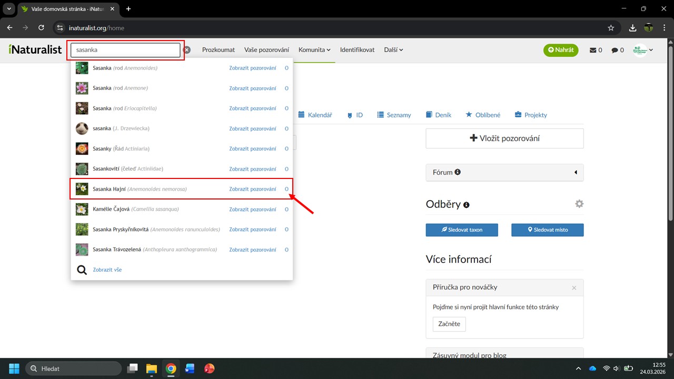Viewport: 674px width, 379px height.
Task: Click the iNaturalist logo
Action: [35, 49]
